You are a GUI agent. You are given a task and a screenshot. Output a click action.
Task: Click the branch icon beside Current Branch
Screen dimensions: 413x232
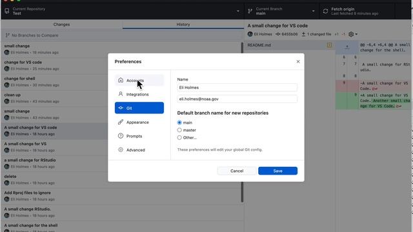click(250, 11)
